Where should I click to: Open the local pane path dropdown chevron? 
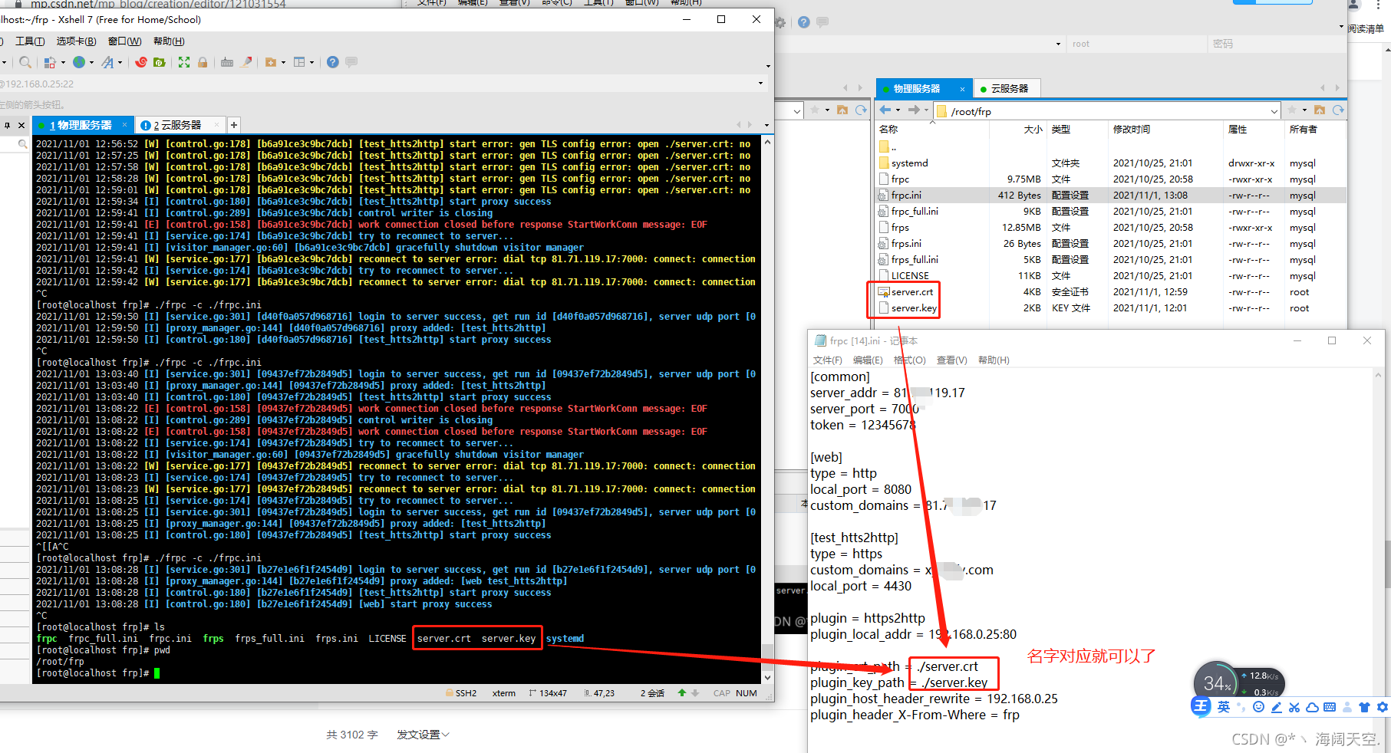click(x=797, y=111)
